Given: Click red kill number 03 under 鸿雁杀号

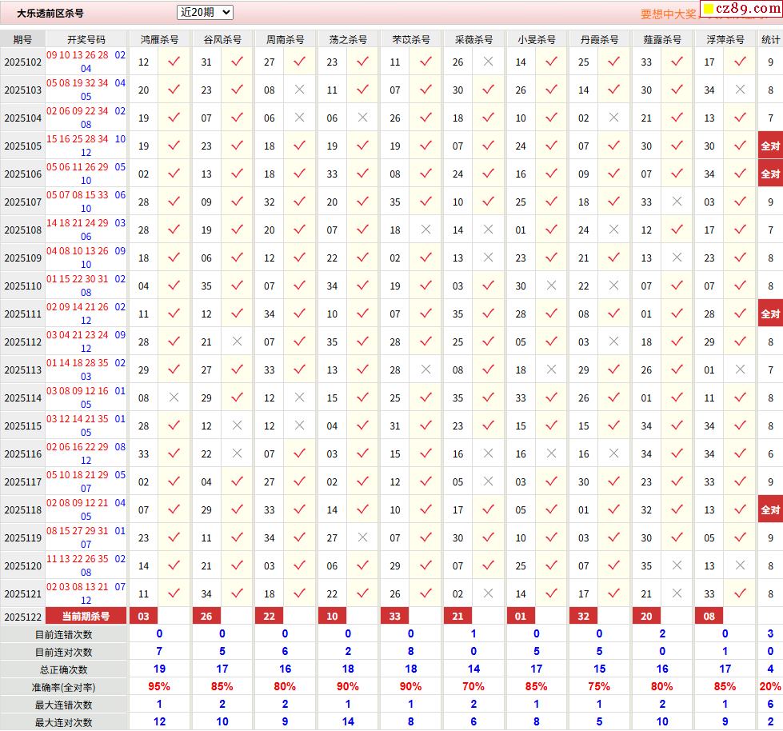Looking at the screenshot, I should (x=144, y=616).
